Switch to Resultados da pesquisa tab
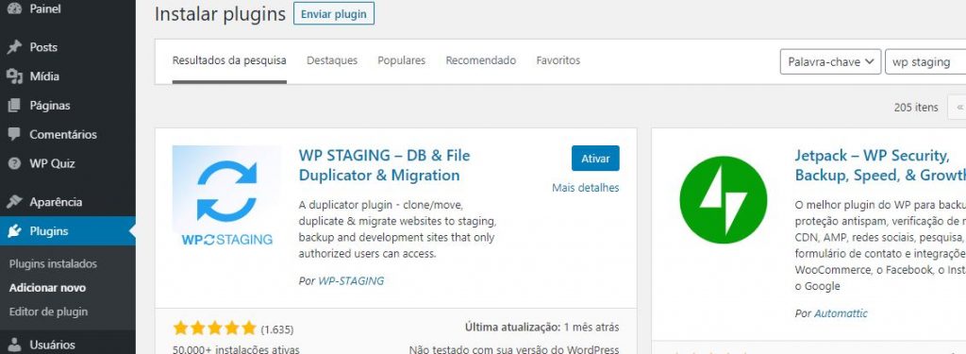Viewport: 966px width, 354px height. pyautogui.click(x=229, y=60)
